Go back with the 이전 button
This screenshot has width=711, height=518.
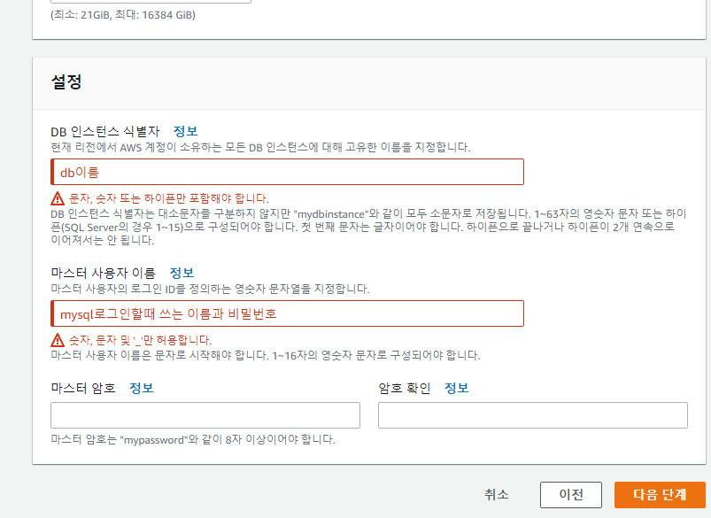click(571, 495)
